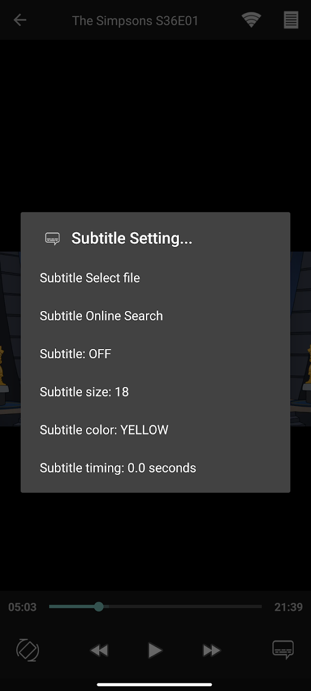Play the video
The width and height of the screenshot is (311, 691).
(155, 650)
